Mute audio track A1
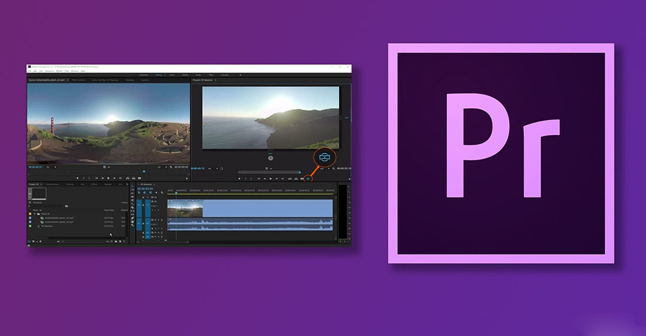The height and width of the screenshot is (336, 646). (156, 220)
